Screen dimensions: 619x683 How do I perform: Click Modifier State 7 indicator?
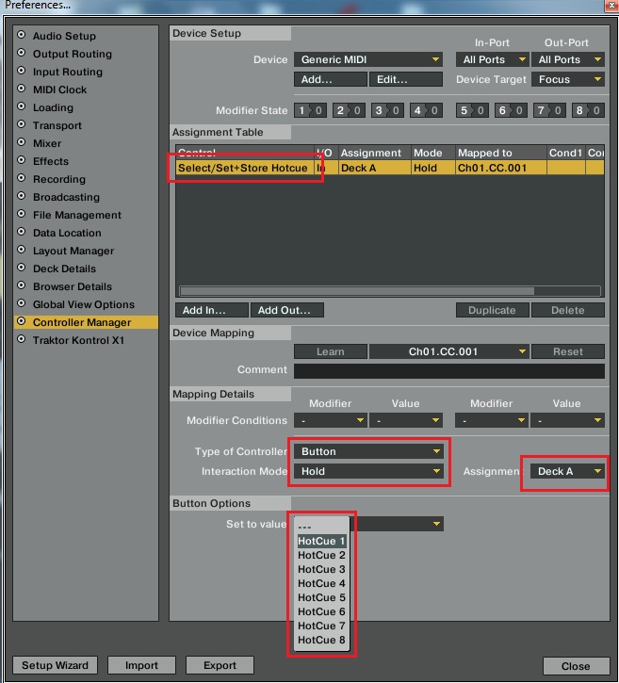[549, 110]
